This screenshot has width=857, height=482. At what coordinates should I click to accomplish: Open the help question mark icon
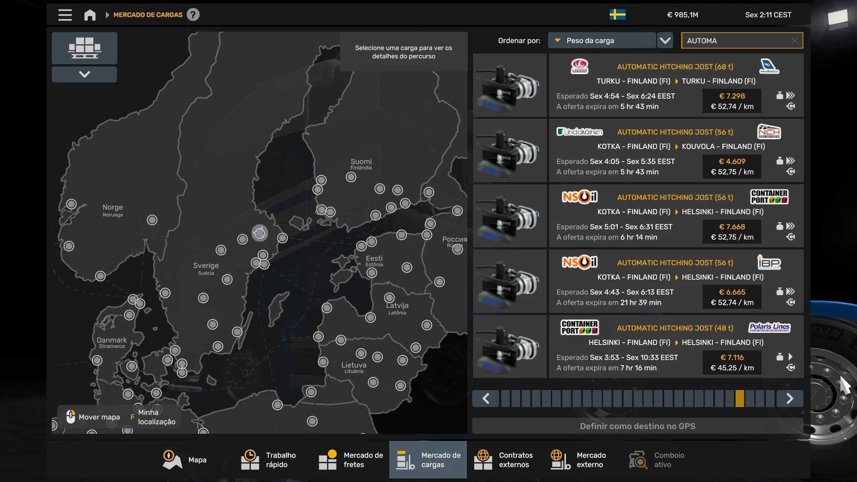click(x=193, y=15)
